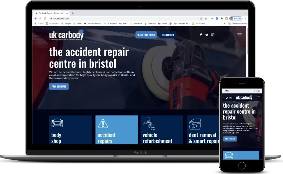
Task: Open the HSBC bookmark
Action: tap(123, 23)
